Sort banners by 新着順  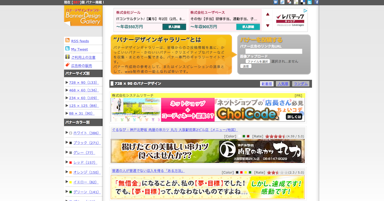[x=267, y=84]
